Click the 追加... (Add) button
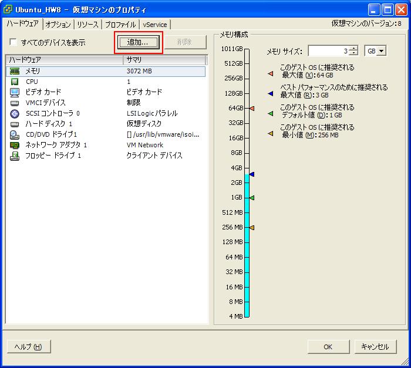The height and width of the screenshot is (368, 411). coord(138,42)
